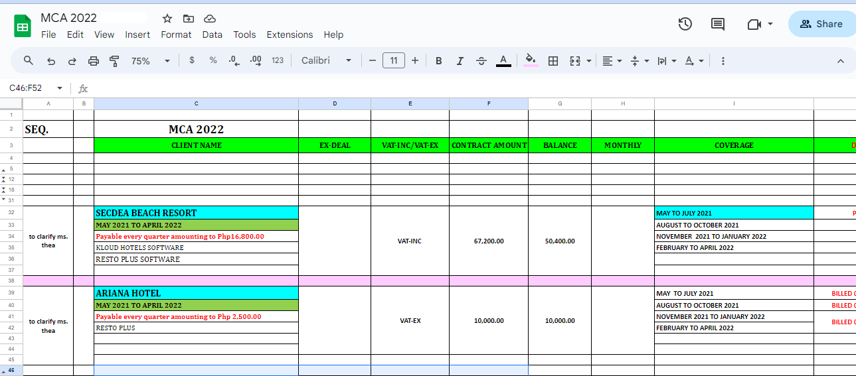Select the 67,200.00 contract amount cell

tap(489, 241)
